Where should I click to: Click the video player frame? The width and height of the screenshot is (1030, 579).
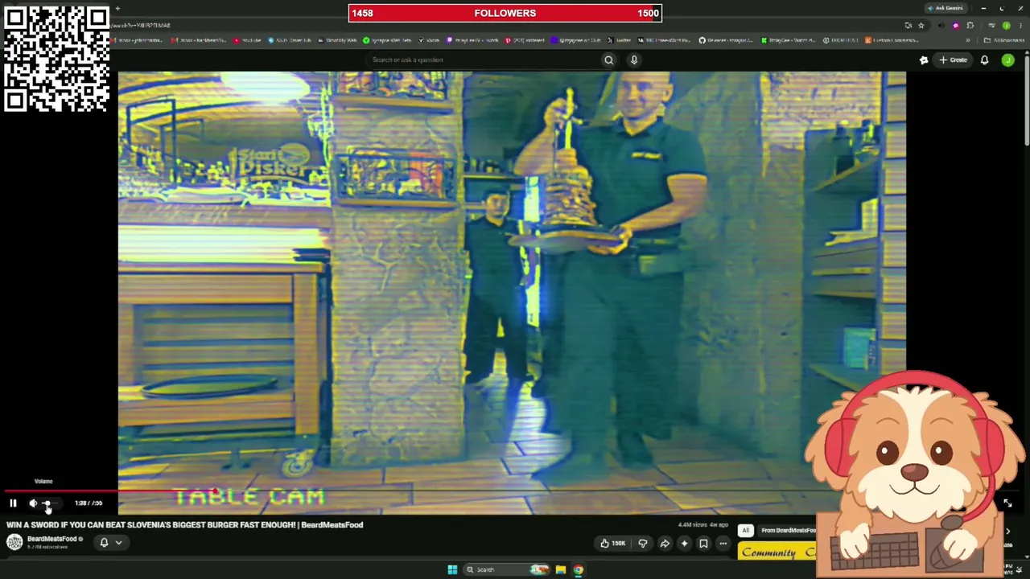click(512, 292)
